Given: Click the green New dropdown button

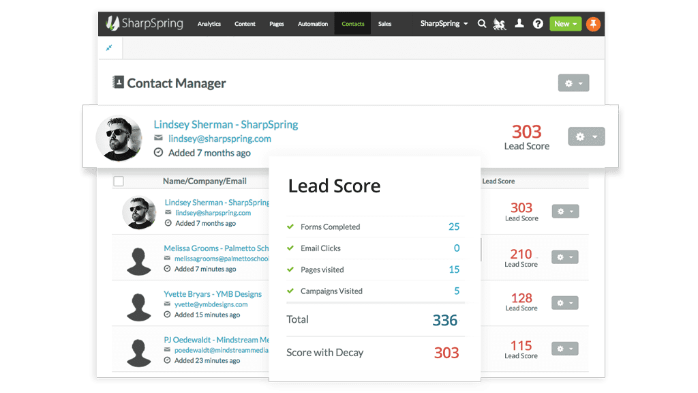Looking at the screenshot, I should (x=565, y=24).
